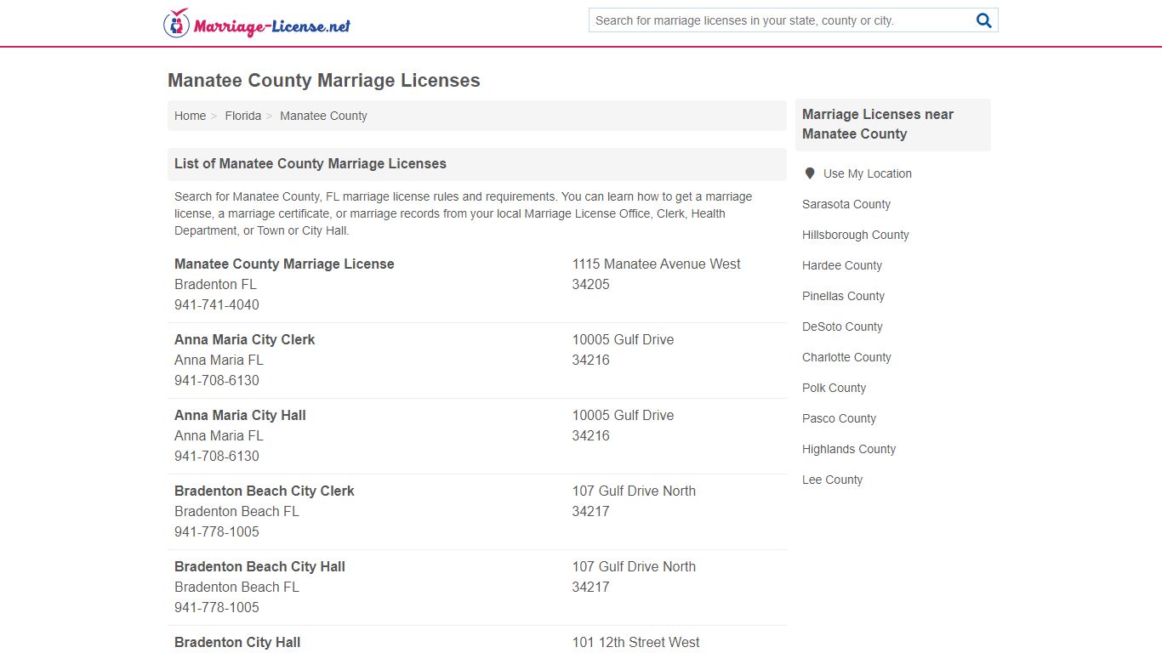Click Bradenton FL under Manatee County listing

[215, 284]
